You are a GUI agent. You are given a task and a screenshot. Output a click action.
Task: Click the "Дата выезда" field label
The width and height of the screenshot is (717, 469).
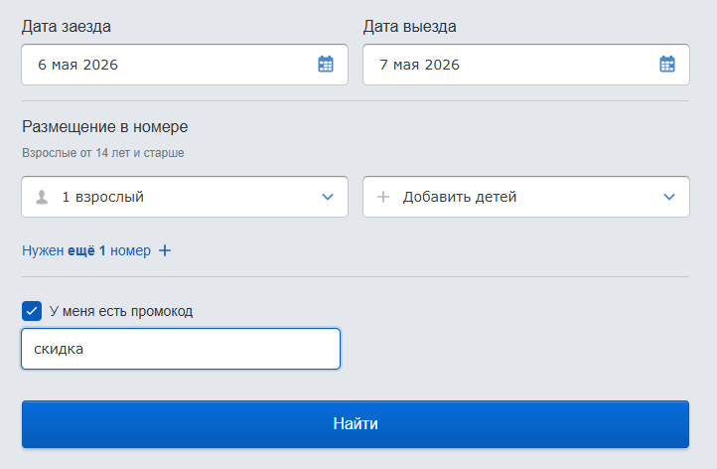(410, 26)
